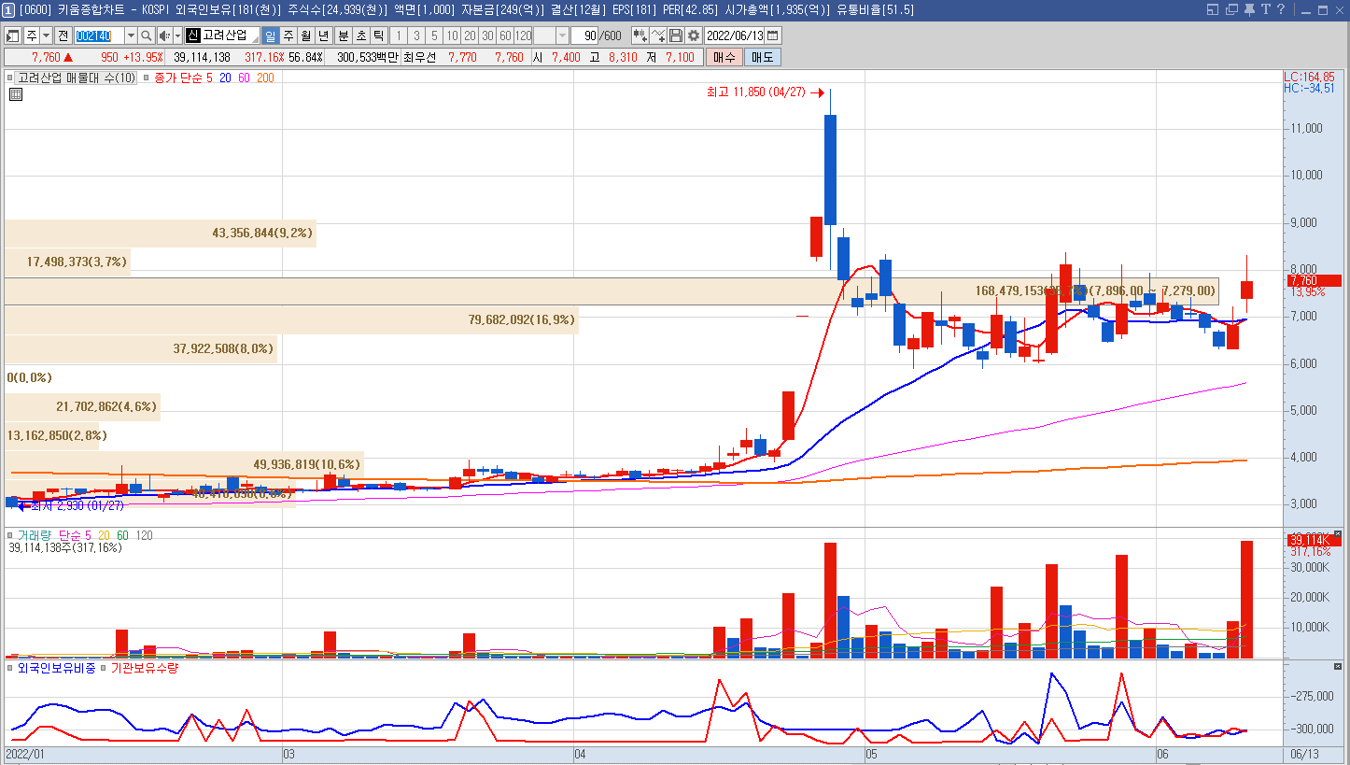Switch to minute 분 chart period
1350x765 pixels.
[343, 35]
